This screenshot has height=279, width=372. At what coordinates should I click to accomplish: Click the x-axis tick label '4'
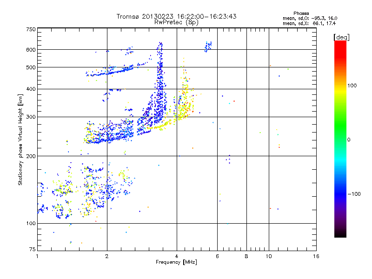click(177, 256)
